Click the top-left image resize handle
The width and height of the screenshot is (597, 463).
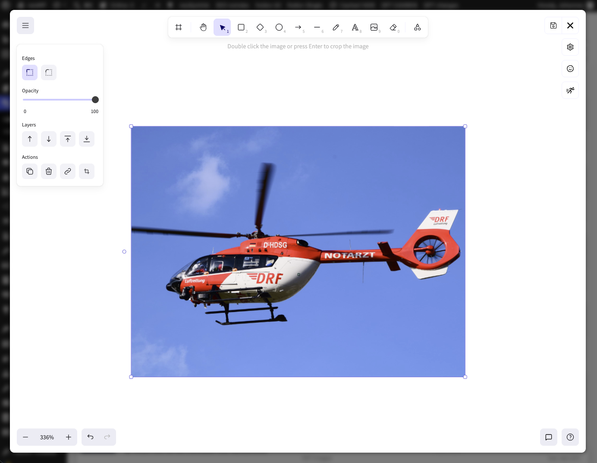(x=131, y=126)
